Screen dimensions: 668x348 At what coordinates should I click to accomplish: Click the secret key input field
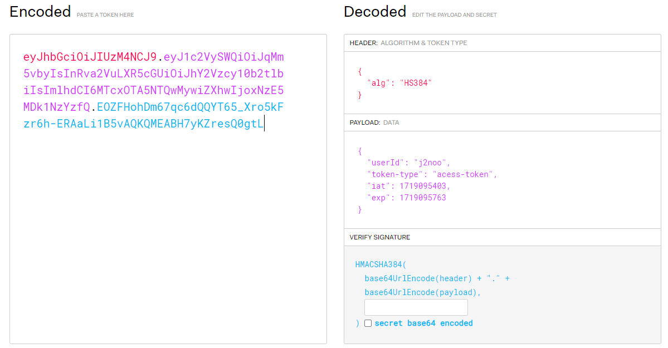pyautogui.click(x=416, y=307)
